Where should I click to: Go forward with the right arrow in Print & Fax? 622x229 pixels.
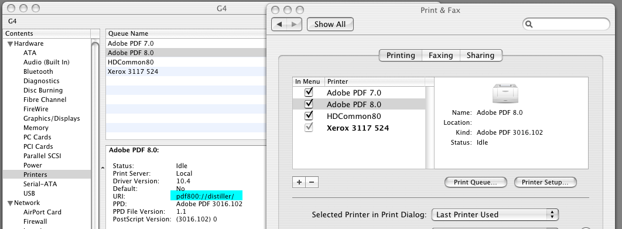click(x=295, y=24)
